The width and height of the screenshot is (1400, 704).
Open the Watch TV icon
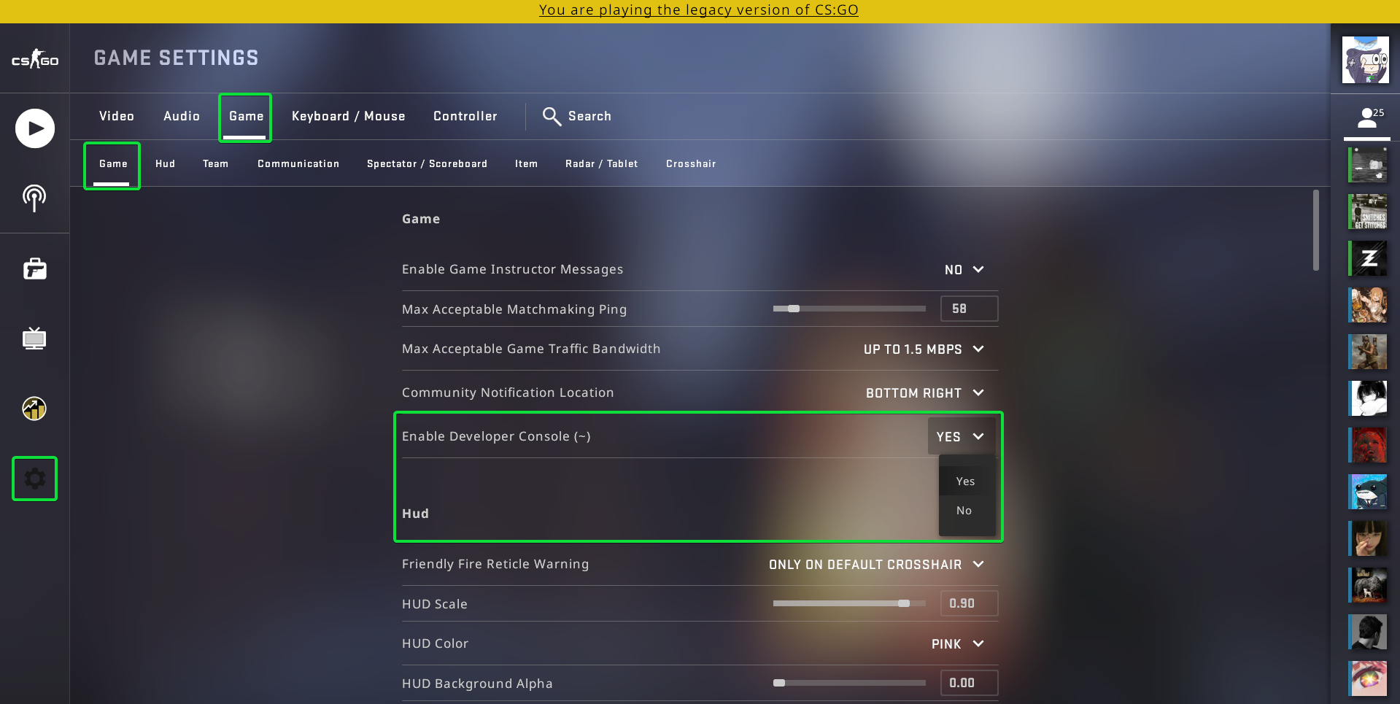pyautogui.click(x=34, y=338)
